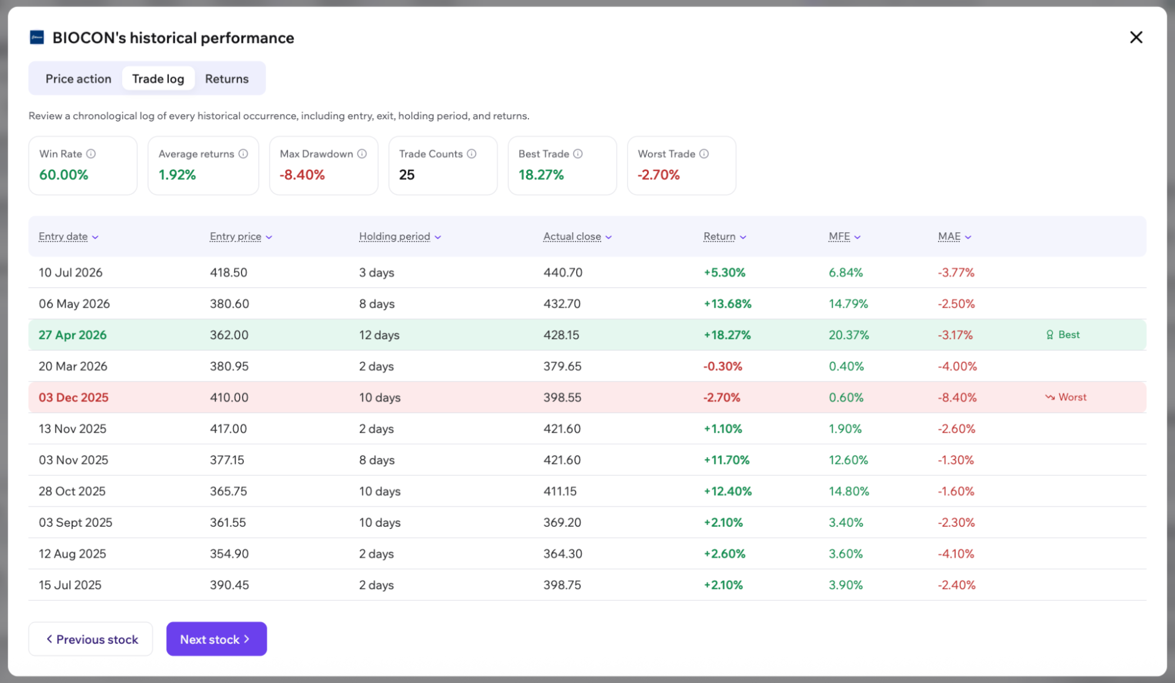This screenshot has width=1175, height=683.
Task: Click the BIOCON's historical performance title
Action: pyautogui.click(x=173, y=38)
